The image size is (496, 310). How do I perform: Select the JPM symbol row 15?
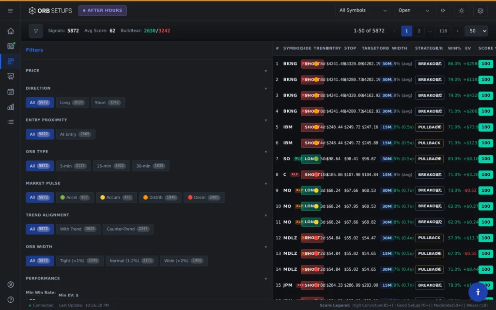click(x=288, y=285)
